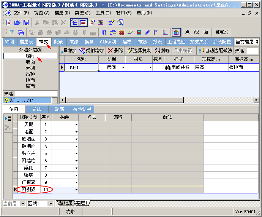
Task: Switch to the 配筋 top tab
Action: tap(58, 42)
